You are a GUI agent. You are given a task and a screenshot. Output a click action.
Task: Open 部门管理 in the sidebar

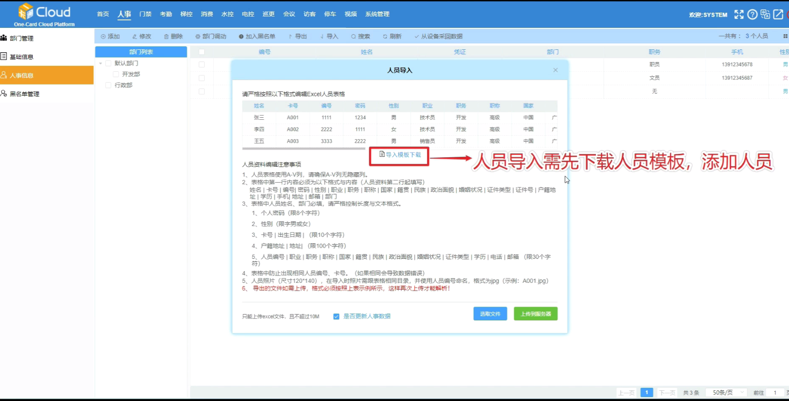click(46, 38)
